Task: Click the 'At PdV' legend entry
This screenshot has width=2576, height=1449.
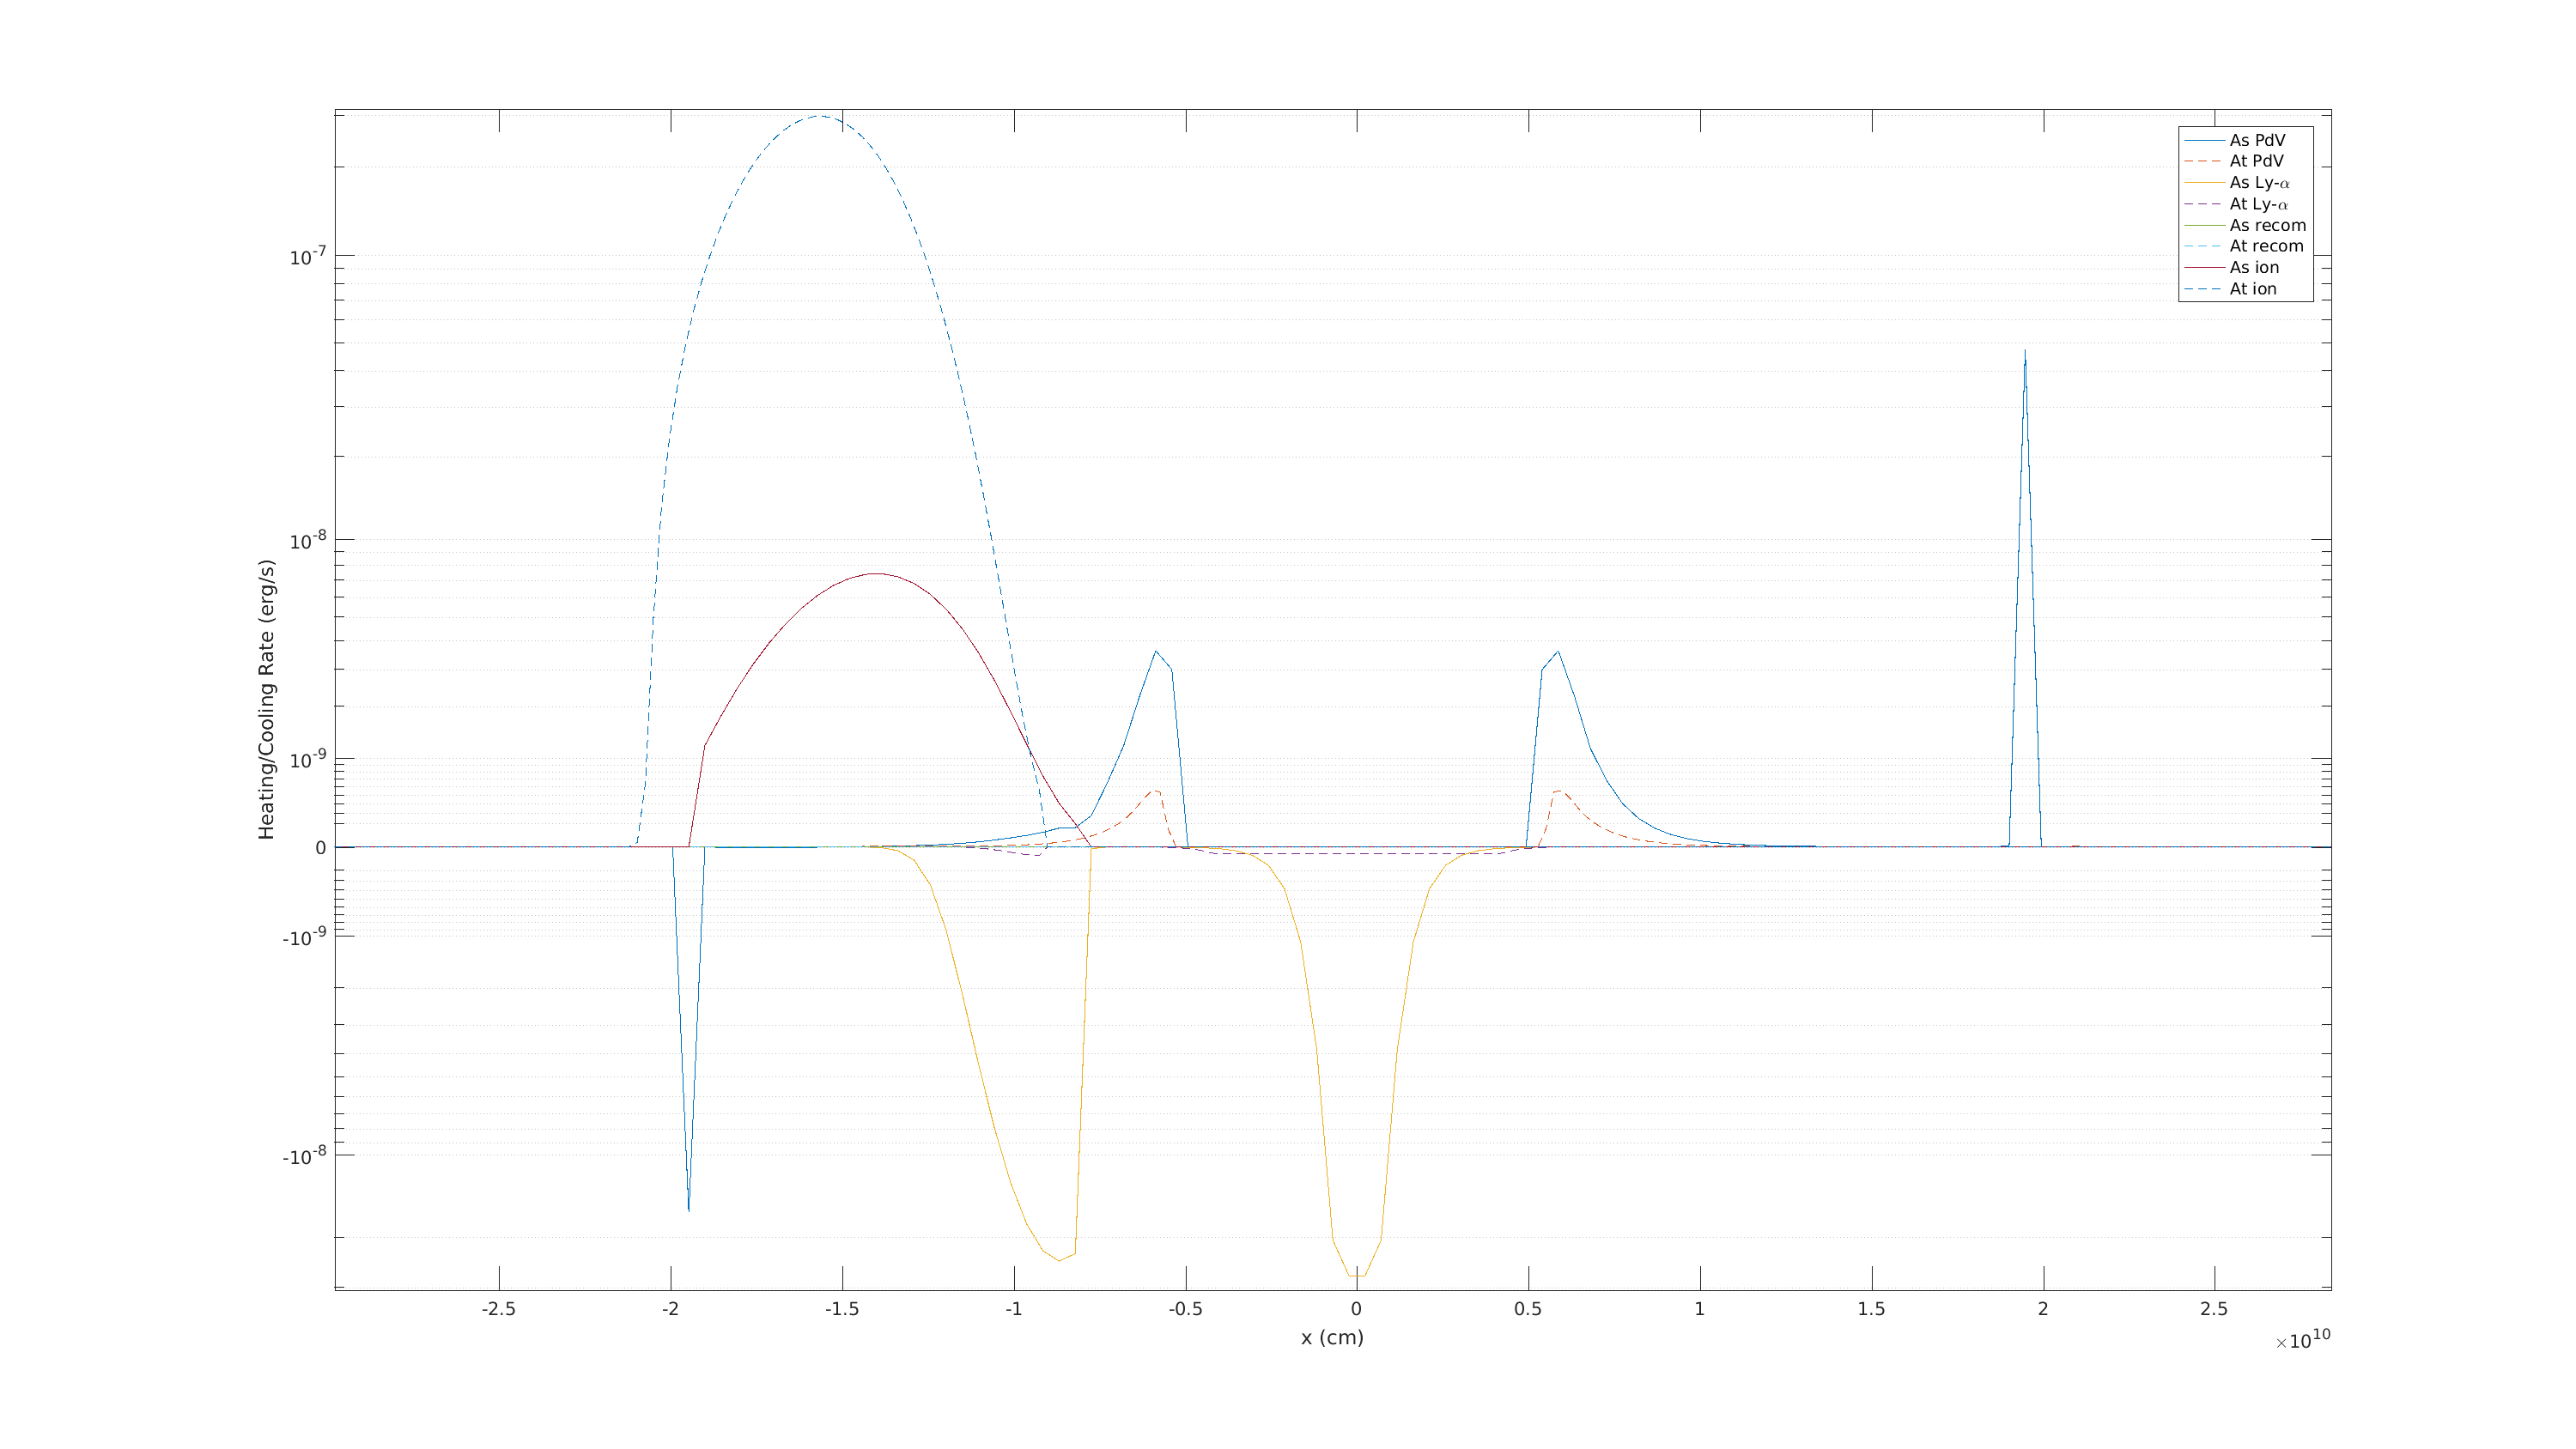Action: pyautogui.click(x=2244, y=161)
